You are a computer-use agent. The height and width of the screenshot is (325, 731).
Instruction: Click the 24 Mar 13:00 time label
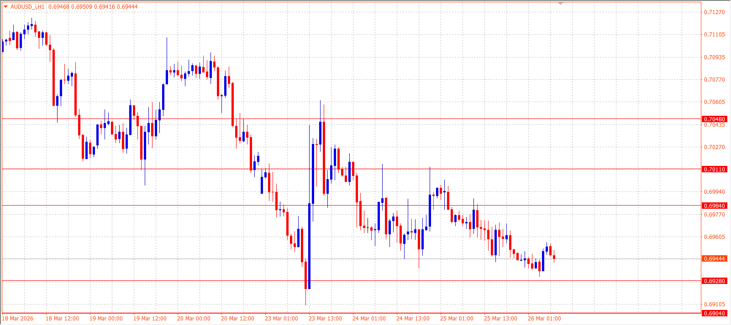click(413, 319)
